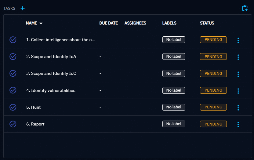Open the three-dot menu for Scope and Identify IoA
Image resolution: width=254 pixels, height=160 pixels.
click(238, 57)
